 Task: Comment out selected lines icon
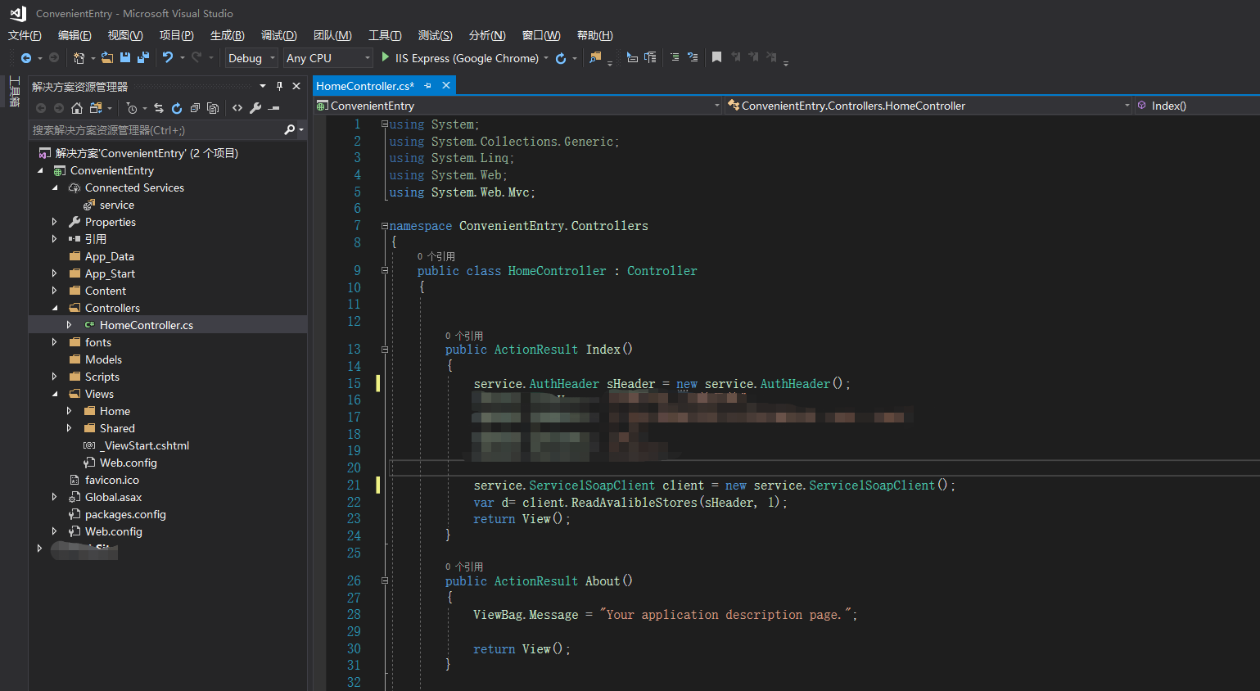click(675, 58)
